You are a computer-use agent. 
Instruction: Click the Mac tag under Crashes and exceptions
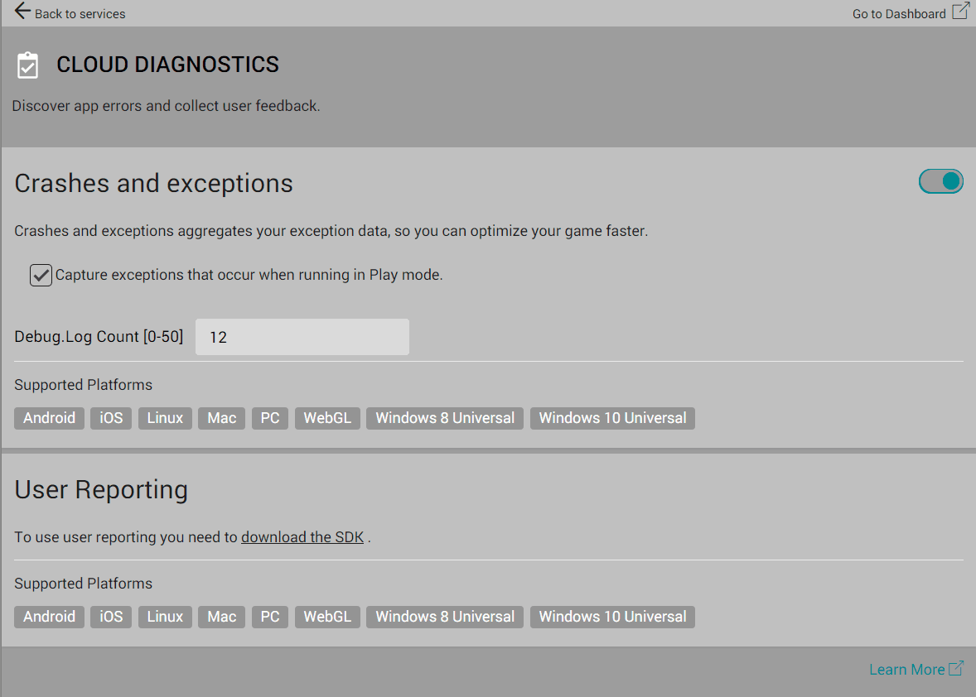point(221,418)
